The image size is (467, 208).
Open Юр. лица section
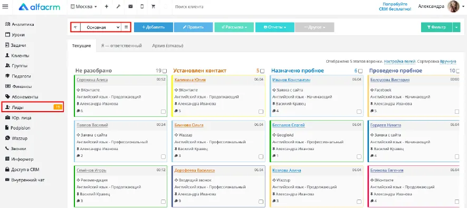coord(18,117)
